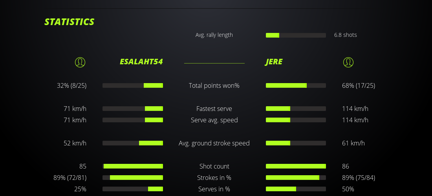
Task: Click the ESALAHT54 player name
Action: point(141,62)
